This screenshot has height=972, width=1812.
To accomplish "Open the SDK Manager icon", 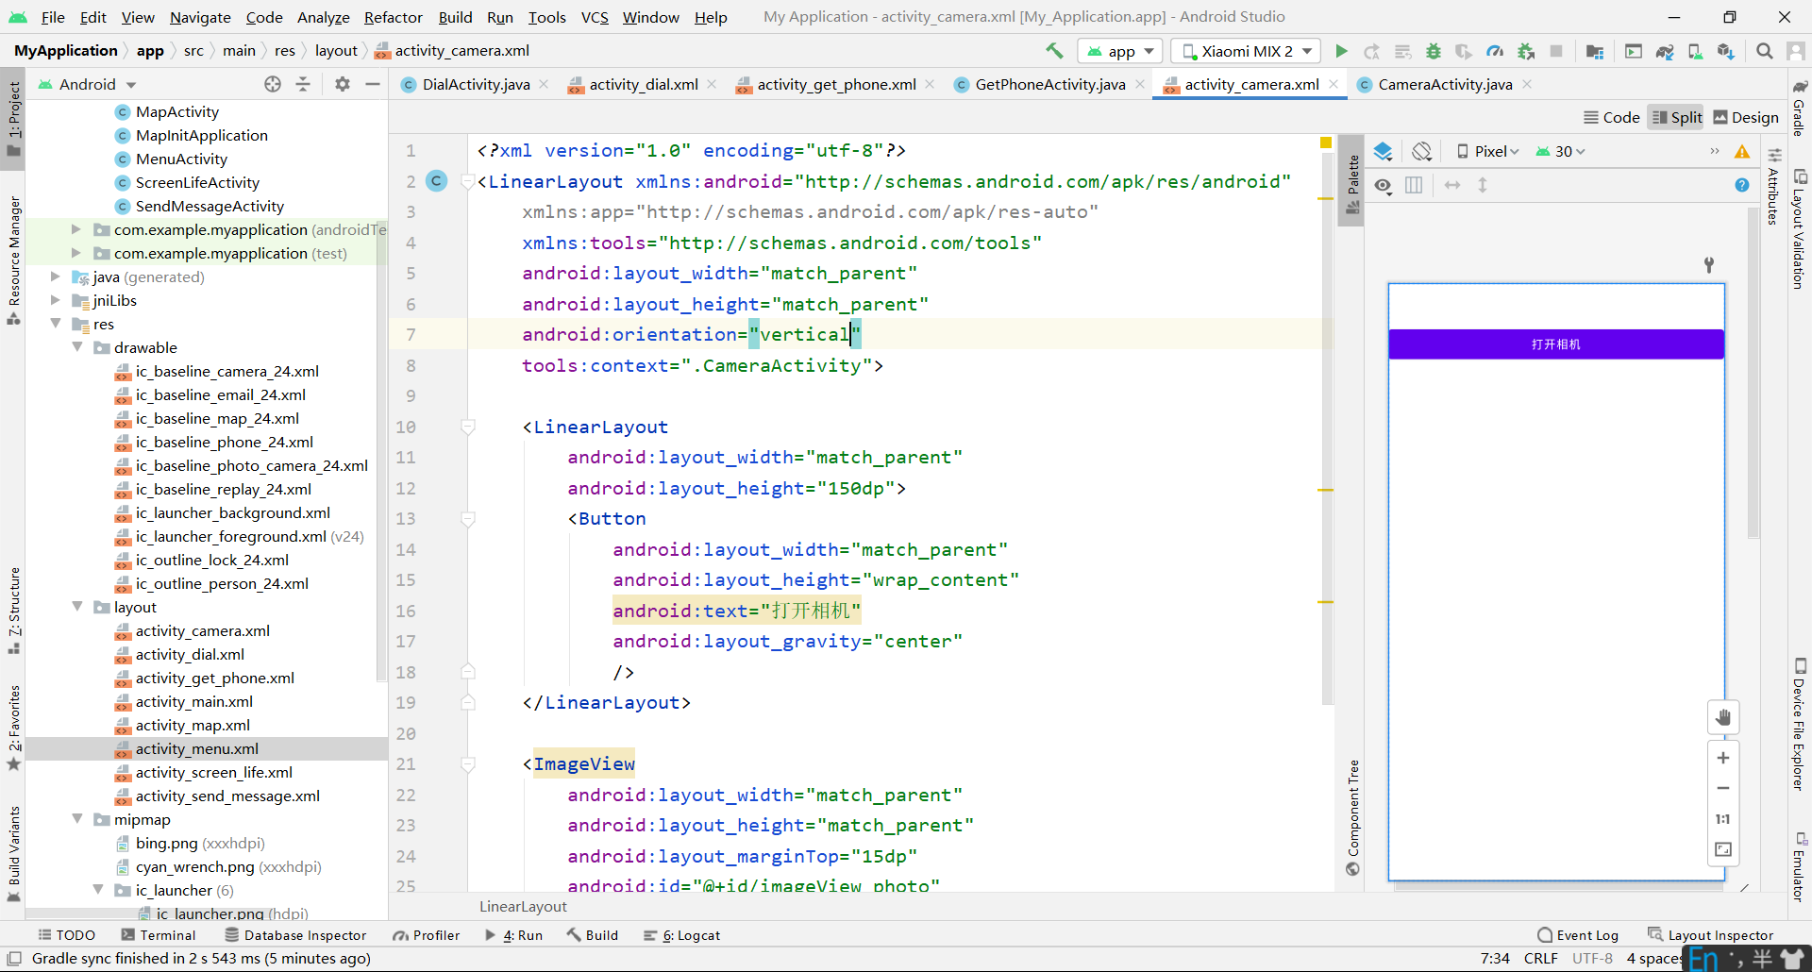I will coord(1726,51).
